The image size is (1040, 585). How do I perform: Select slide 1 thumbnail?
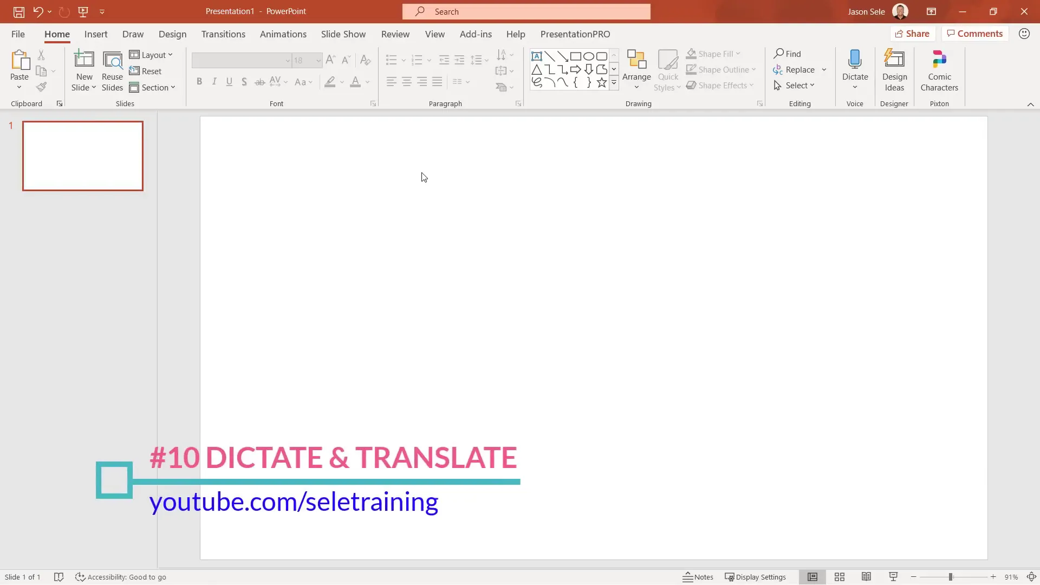(82, 156)
